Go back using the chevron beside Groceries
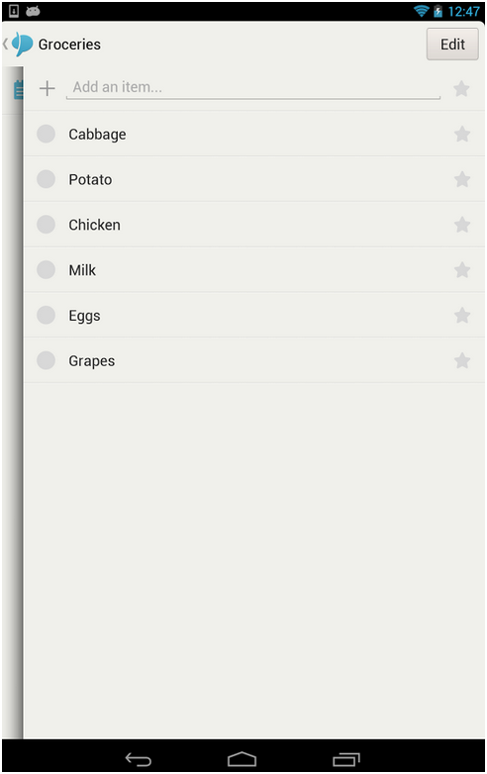This screenshot has height=774, width=487. tap(5, 44)
